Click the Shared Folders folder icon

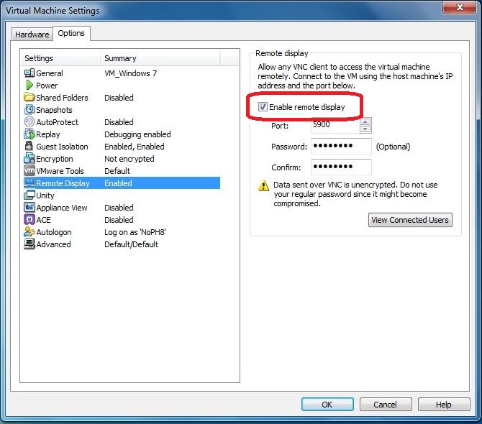[x=29, y=97]
